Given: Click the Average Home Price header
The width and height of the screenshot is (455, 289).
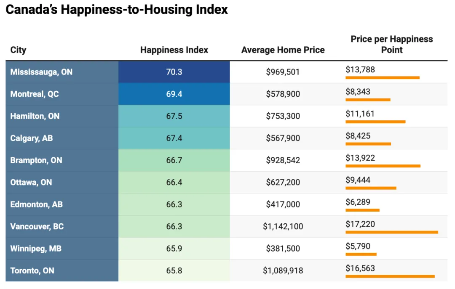Looking at the screenshot, I should (x=283, y=50).
